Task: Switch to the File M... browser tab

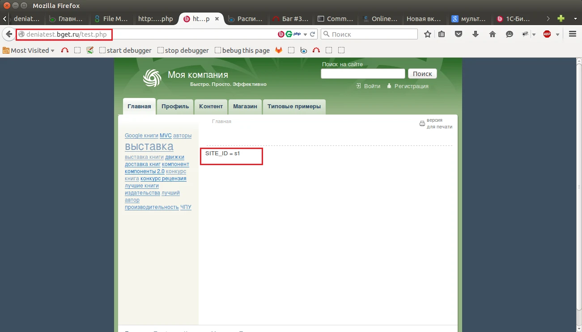Action: click(x=112, y=19)
